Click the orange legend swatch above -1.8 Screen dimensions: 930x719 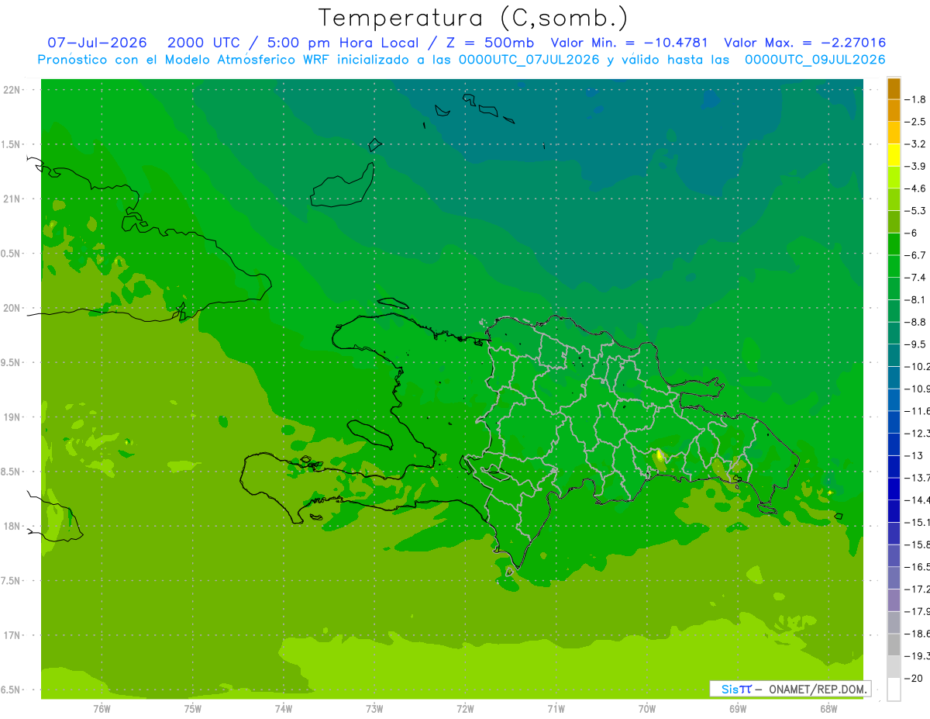894,89
